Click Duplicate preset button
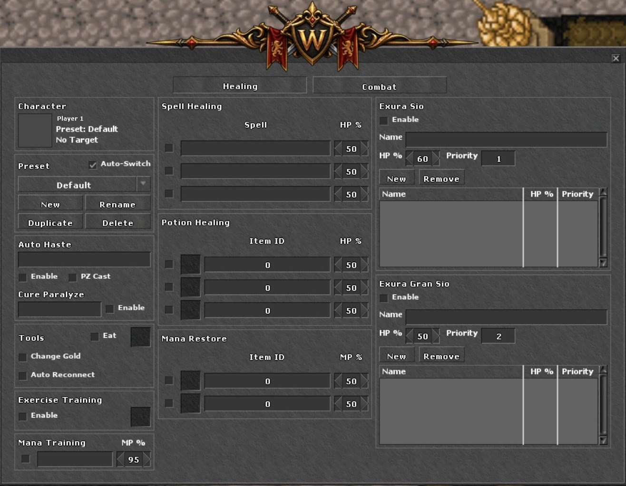The height and width of the screenshot is (486, 626). [x=50, y=222]
